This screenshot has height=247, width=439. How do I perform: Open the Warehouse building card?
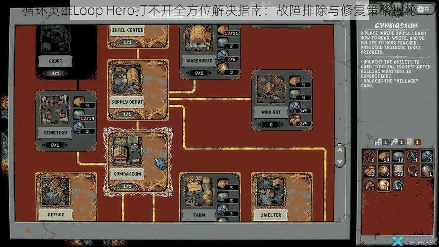pos(210,51)
